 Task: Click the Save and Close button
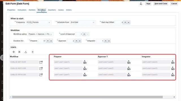tap(161, 4)
